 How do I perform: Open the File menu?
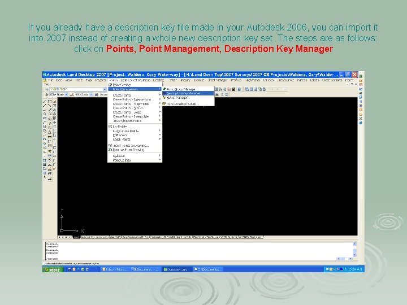(x=51, y=80)
